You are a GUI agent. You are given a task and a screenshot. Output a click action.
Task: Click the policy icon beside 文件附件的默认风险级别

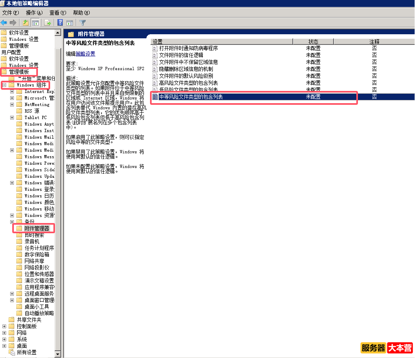point(155,76)
